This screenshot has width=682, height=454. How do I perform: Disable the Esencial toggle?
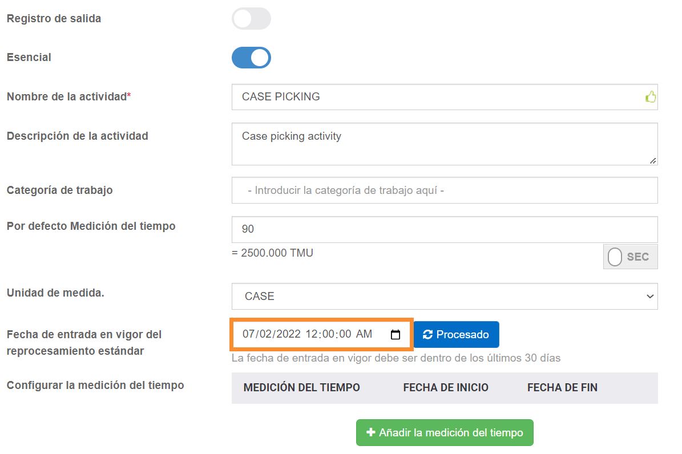(251, 58)
